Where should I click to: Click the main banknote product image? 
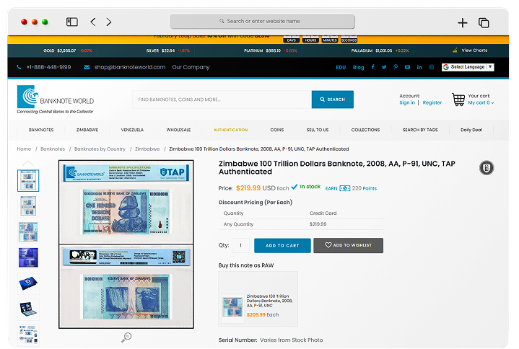126,244
